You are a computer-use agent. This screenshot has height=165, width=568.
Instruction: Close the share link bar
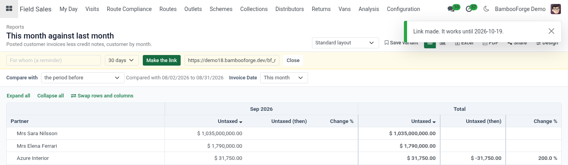pos(293,60)
